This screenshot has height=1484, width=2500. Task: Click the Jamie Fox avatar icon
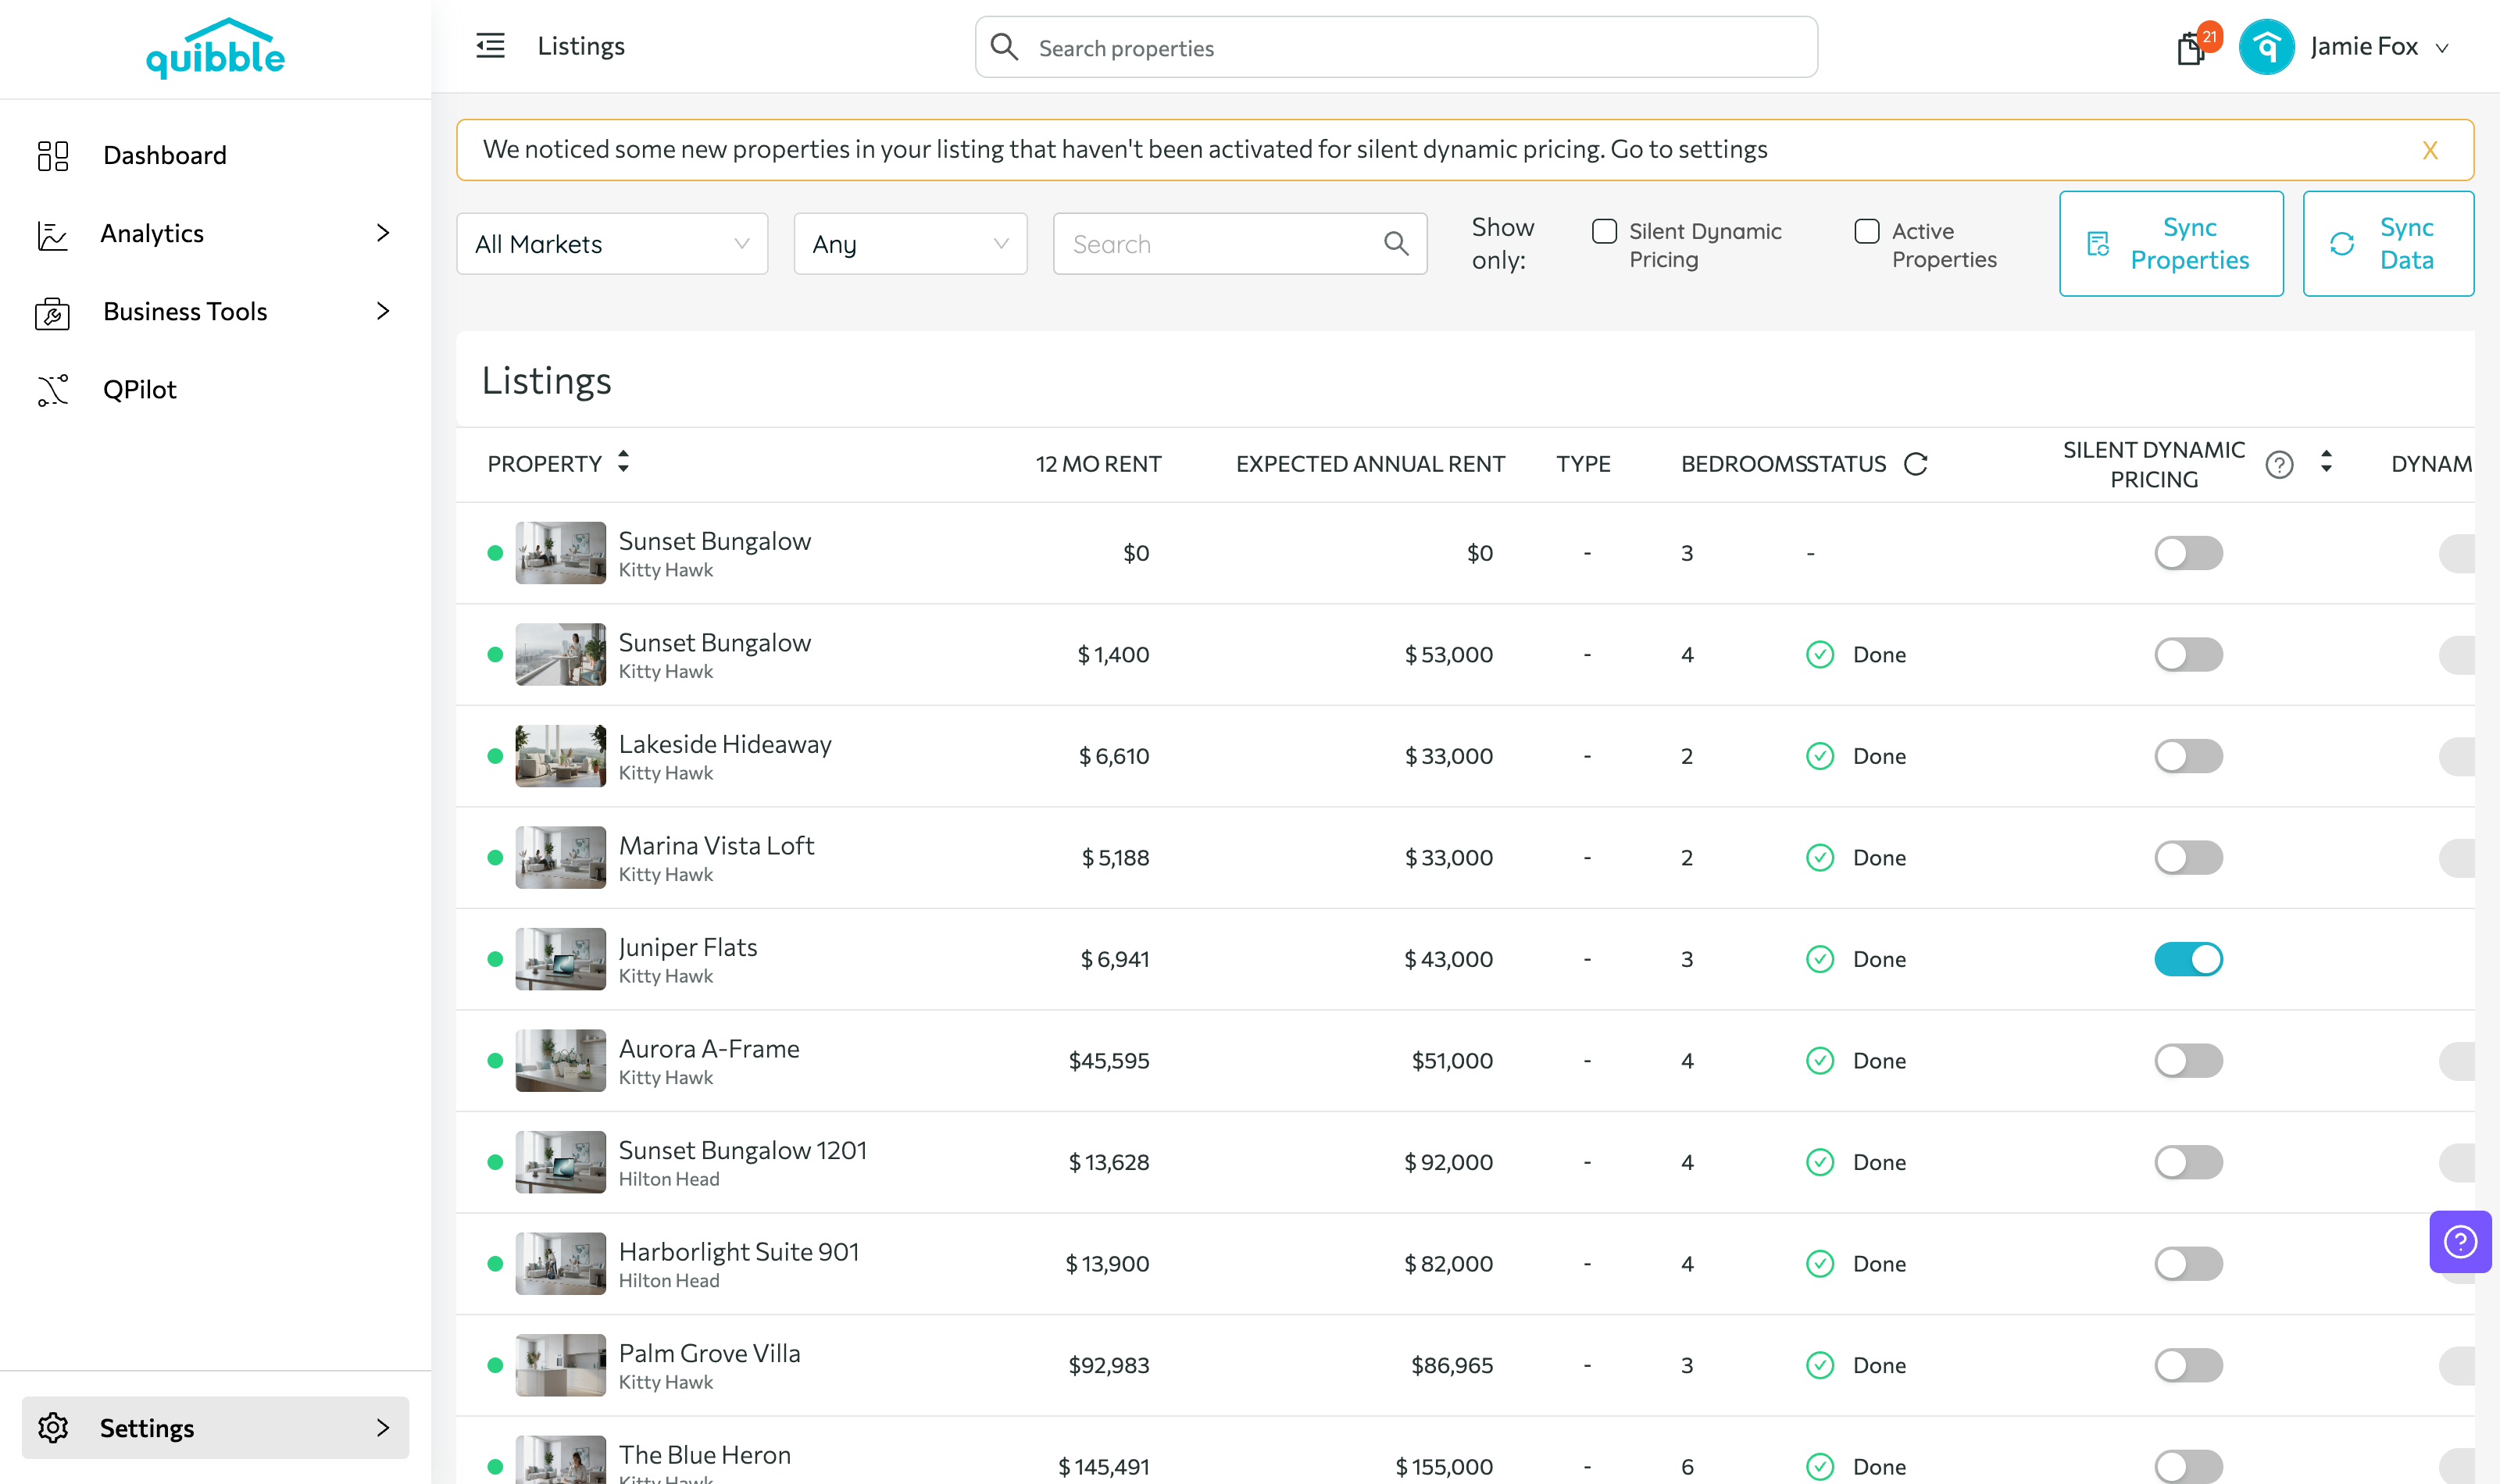click(2266, 47)
